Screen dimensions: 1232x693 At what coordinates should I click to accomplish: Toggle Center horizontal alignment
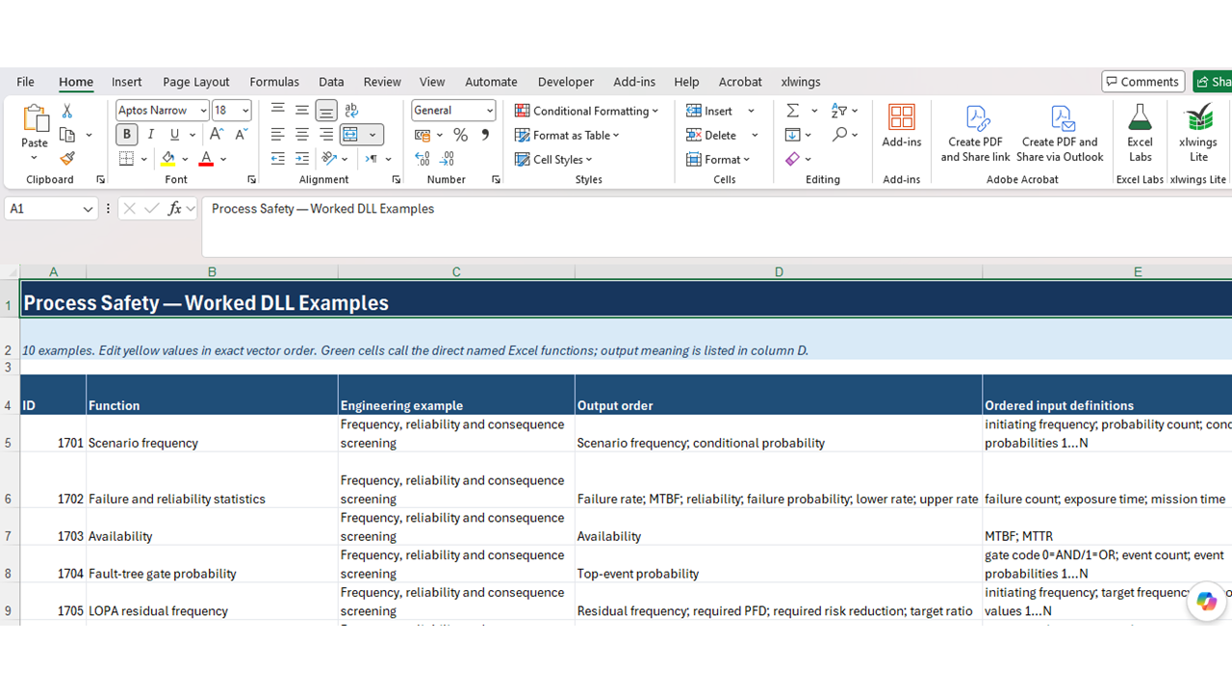(302, 135)
